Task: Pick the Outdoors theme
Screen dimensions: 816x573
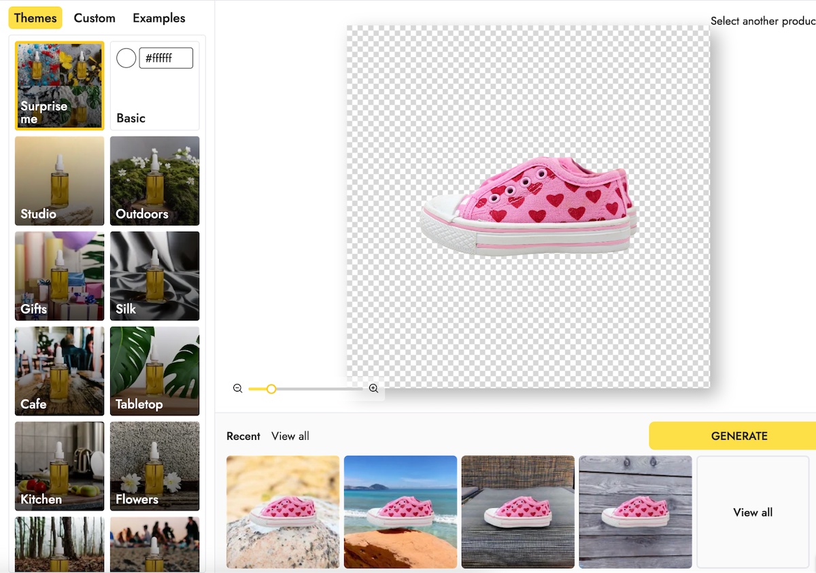Action: (x=155, y=181)
